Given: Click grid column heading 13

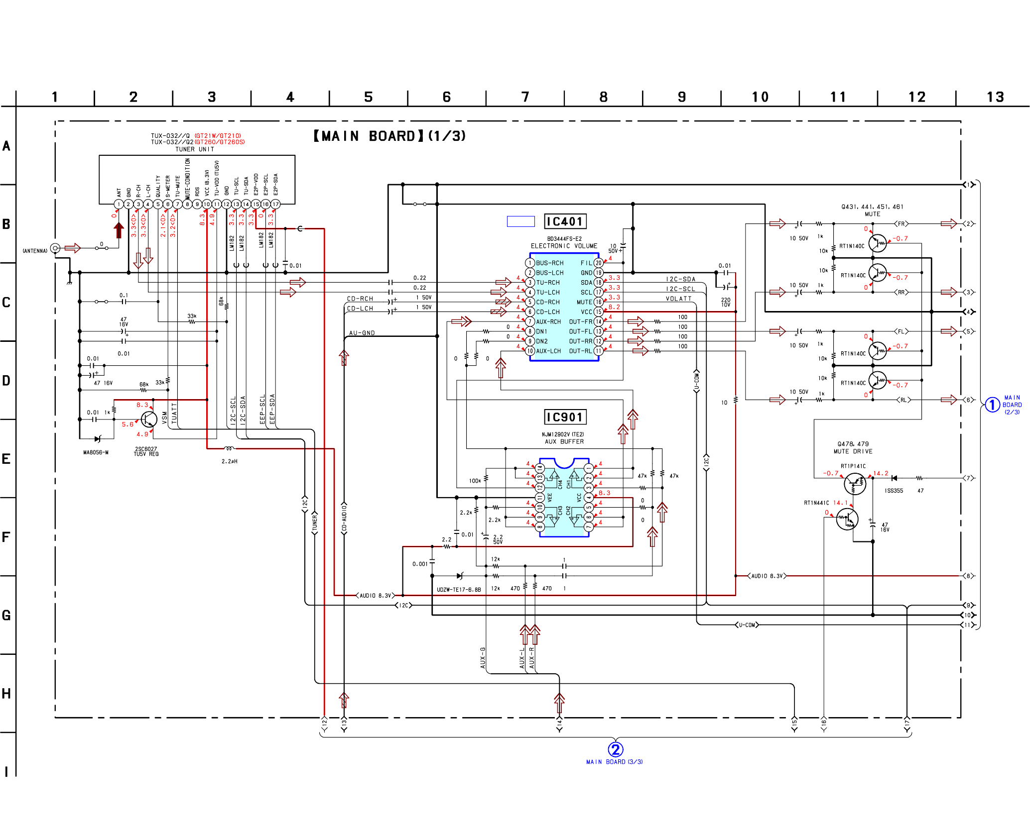Looking at the screenshot, I should pos(995,97).
